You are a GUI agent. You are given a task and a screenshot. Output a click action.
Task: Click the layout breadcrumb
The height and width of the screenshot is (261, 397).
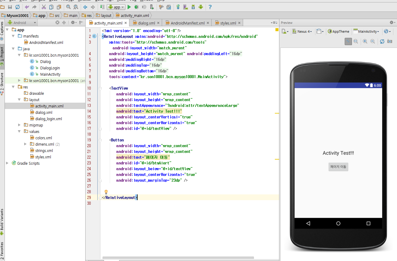(104, 15)
